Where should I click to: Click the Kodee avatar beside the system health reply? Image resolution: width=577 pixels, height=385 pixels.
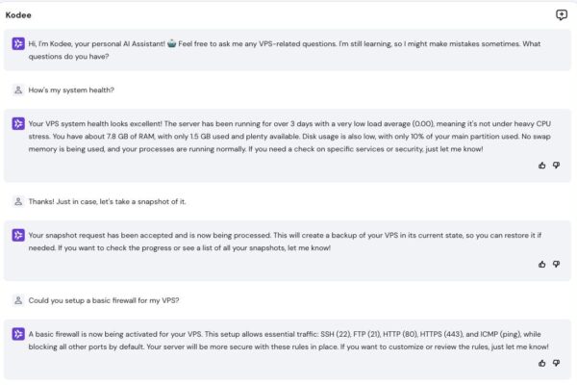click(x=18, y=123)
